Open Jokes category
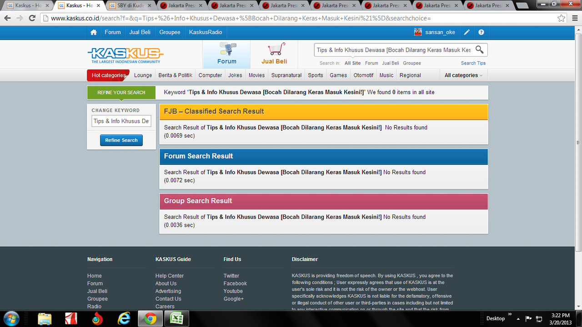The height and width of the screenshot is (327, 582). [235, 75]
